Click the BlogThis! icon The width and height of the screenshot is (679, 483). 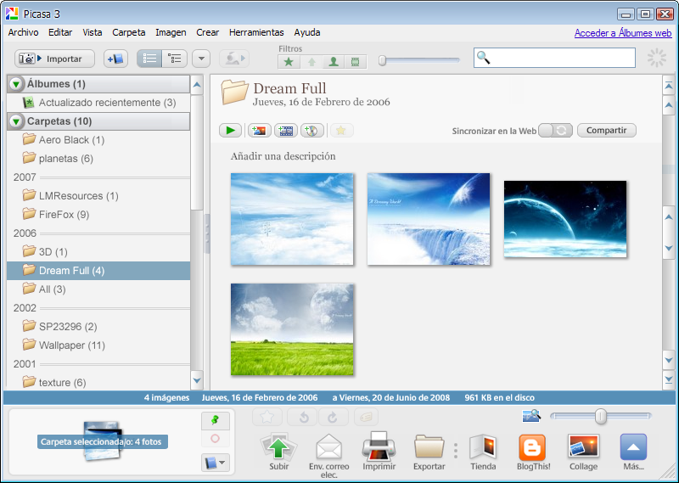tap(532, 447)
